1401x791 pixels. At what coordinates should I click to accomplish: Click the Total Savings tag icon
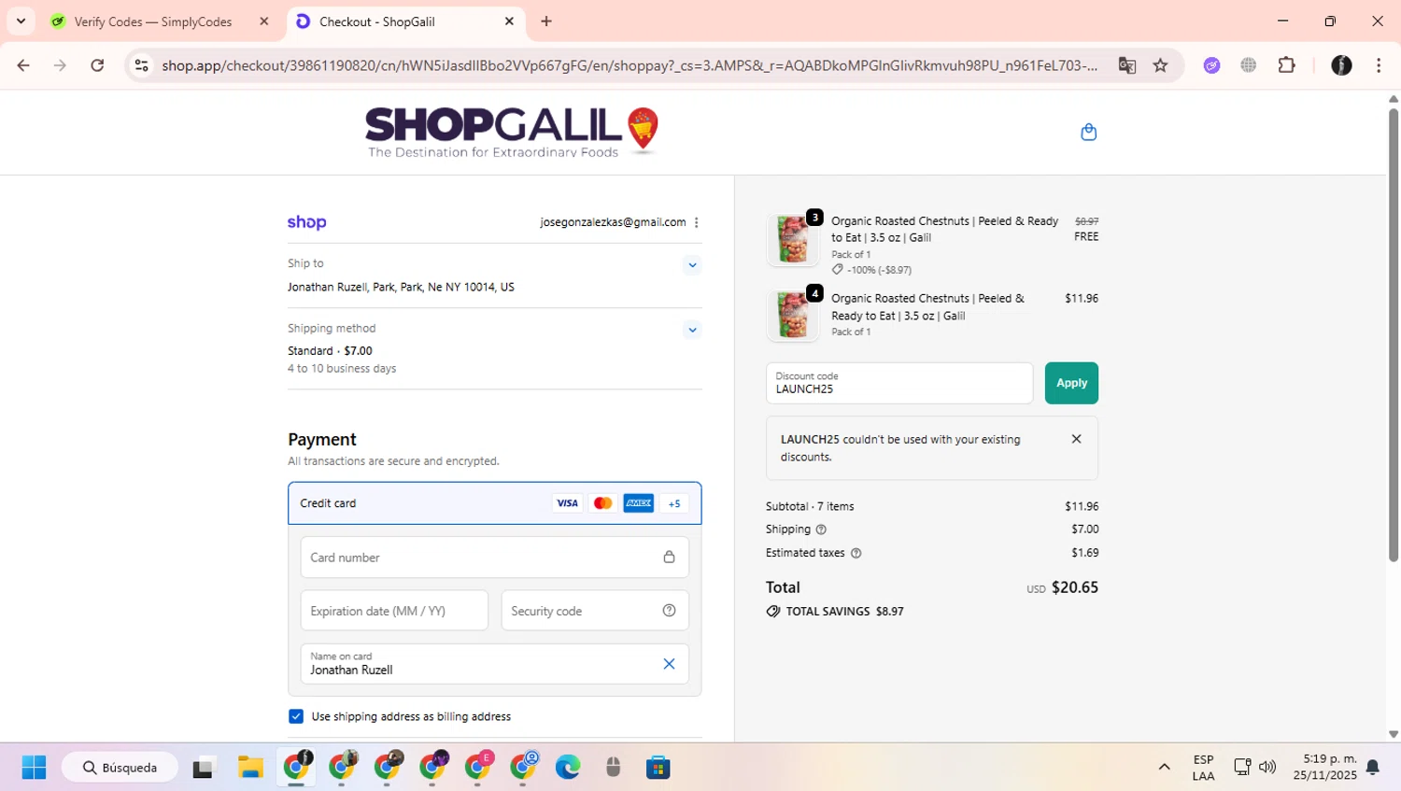(773, 612)
